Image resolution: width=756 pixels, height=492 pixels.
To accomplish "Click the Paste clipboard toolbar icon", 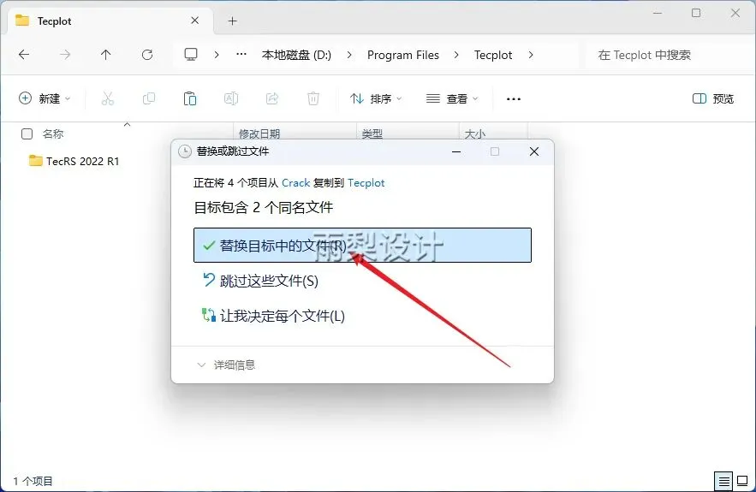I will pyautogui.click(x=190, y=98).
